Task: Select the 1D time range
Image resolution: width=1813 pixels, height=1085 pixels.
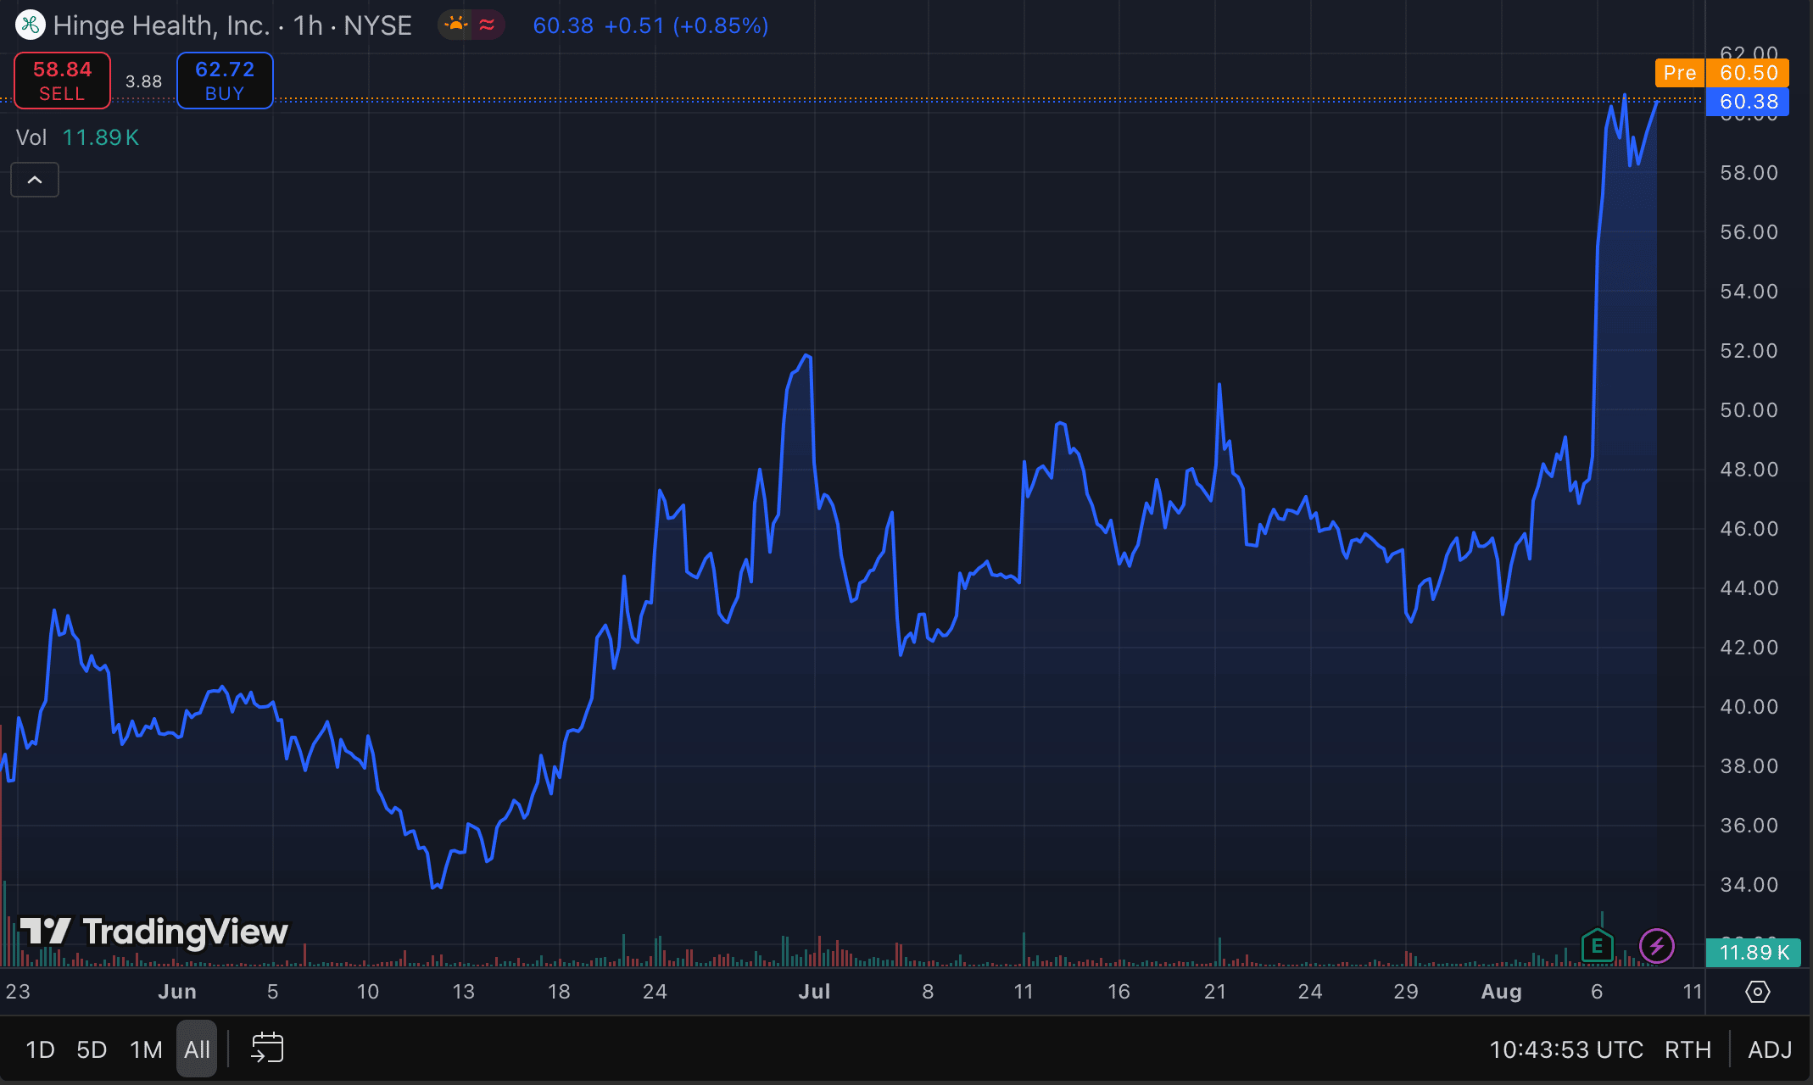Action: point(40,1049)
